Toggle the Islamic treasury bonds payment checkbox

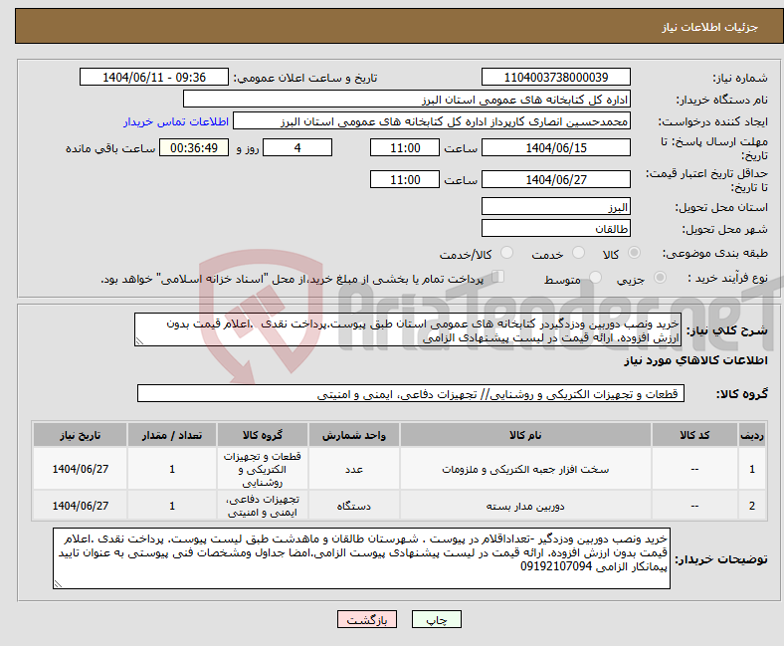[499, 279]
